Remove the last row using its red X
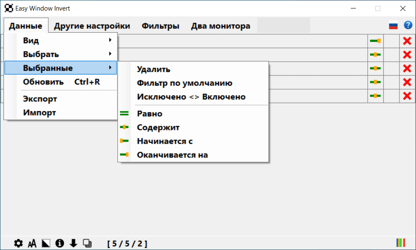This screenshot has height=250, width=416. 407,96
